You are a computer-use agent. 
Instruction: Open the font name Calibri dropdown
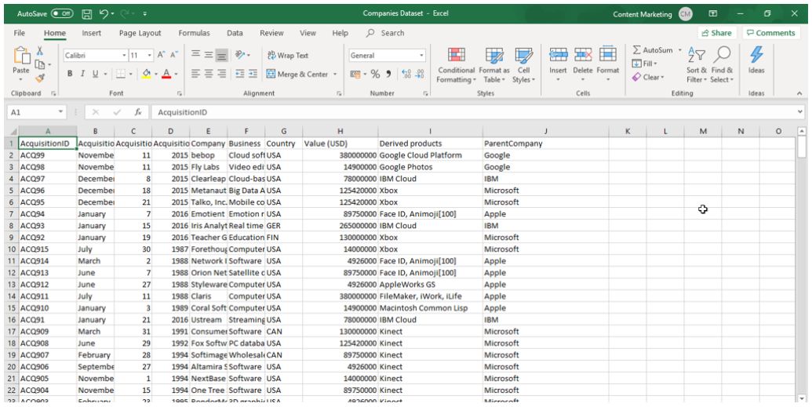[124, 56]
